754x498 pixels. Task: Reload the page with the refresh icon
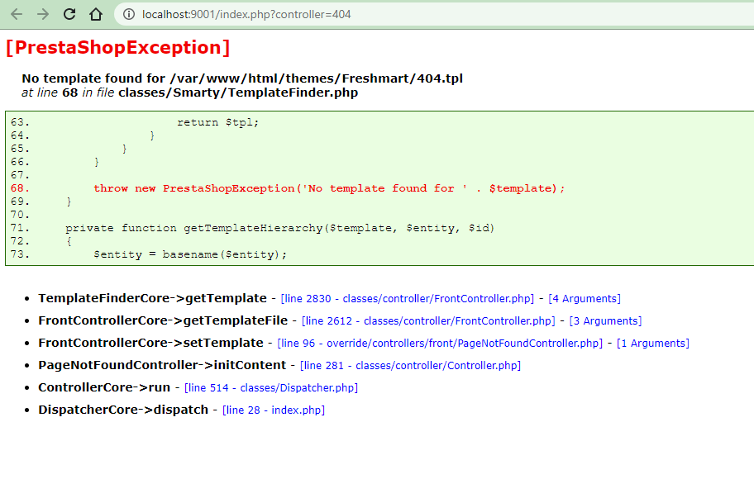click(69, 14)
